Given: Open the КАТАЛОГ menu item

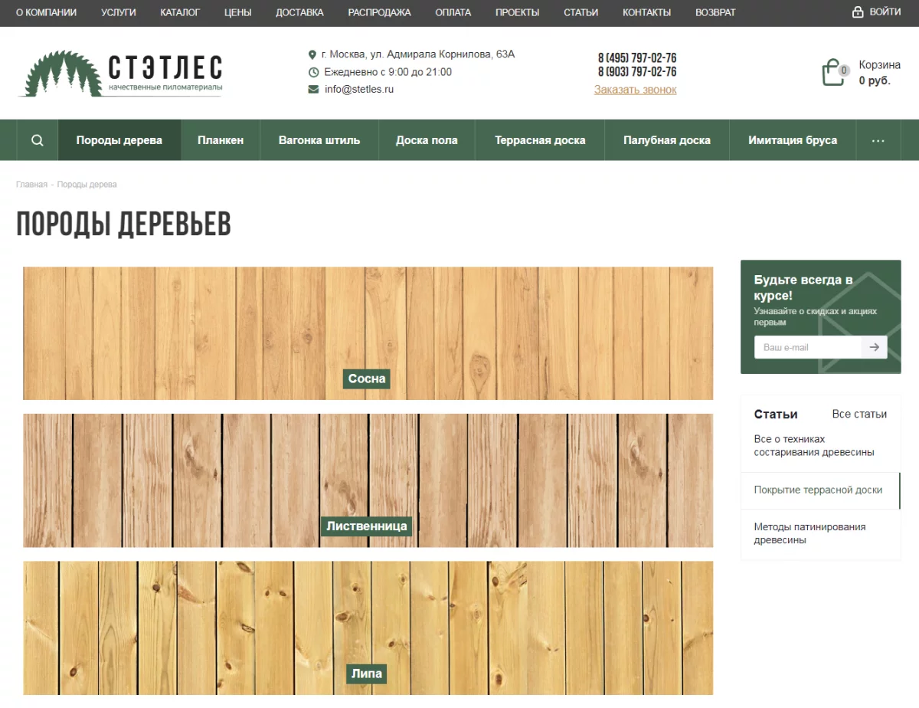Looking at the screenshot, I should (x=180, y=12).
